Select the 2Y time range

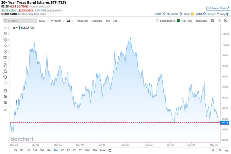[68, 150]
